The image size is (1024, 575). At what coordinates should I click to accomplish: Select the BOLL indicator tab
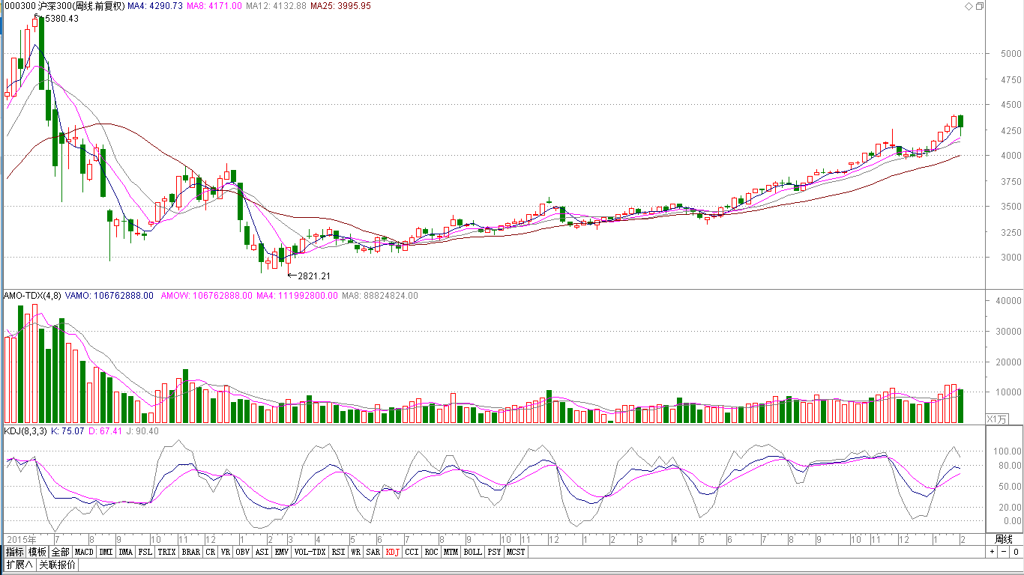click(x=472, y=552)
